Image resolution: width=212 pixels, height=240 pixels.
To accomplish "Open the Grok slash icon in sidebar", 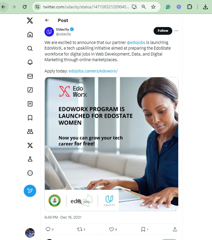I will coord(30,90).
